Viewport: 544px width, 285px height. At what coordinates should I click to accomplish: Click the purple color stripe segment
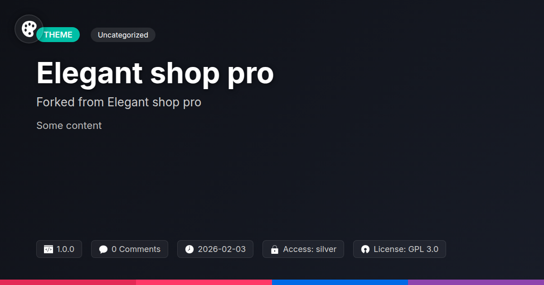coord(476,282)
